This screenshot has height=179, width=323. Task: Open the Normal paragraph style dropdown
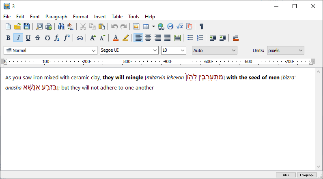[x=50, y=50]
